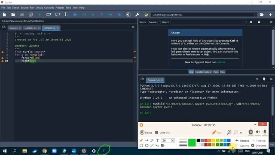
Task: Pick the bright red color swatch
Action: [x=206, y=140]
